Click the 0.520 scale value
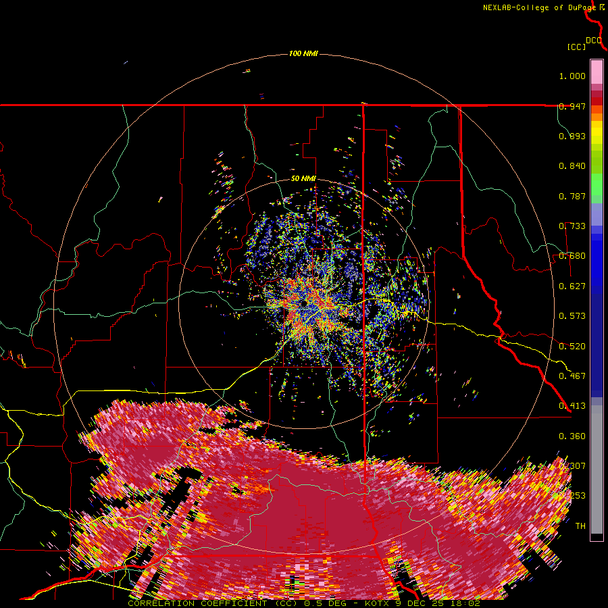Screen dimensions: 608x608 [572, 346]
